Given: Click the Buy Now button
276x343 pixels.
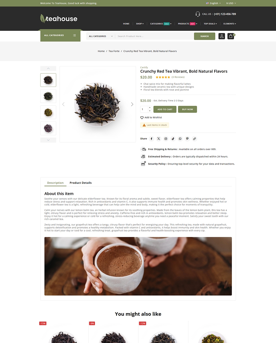Looking at the screenshot, I should click(188, 109).
